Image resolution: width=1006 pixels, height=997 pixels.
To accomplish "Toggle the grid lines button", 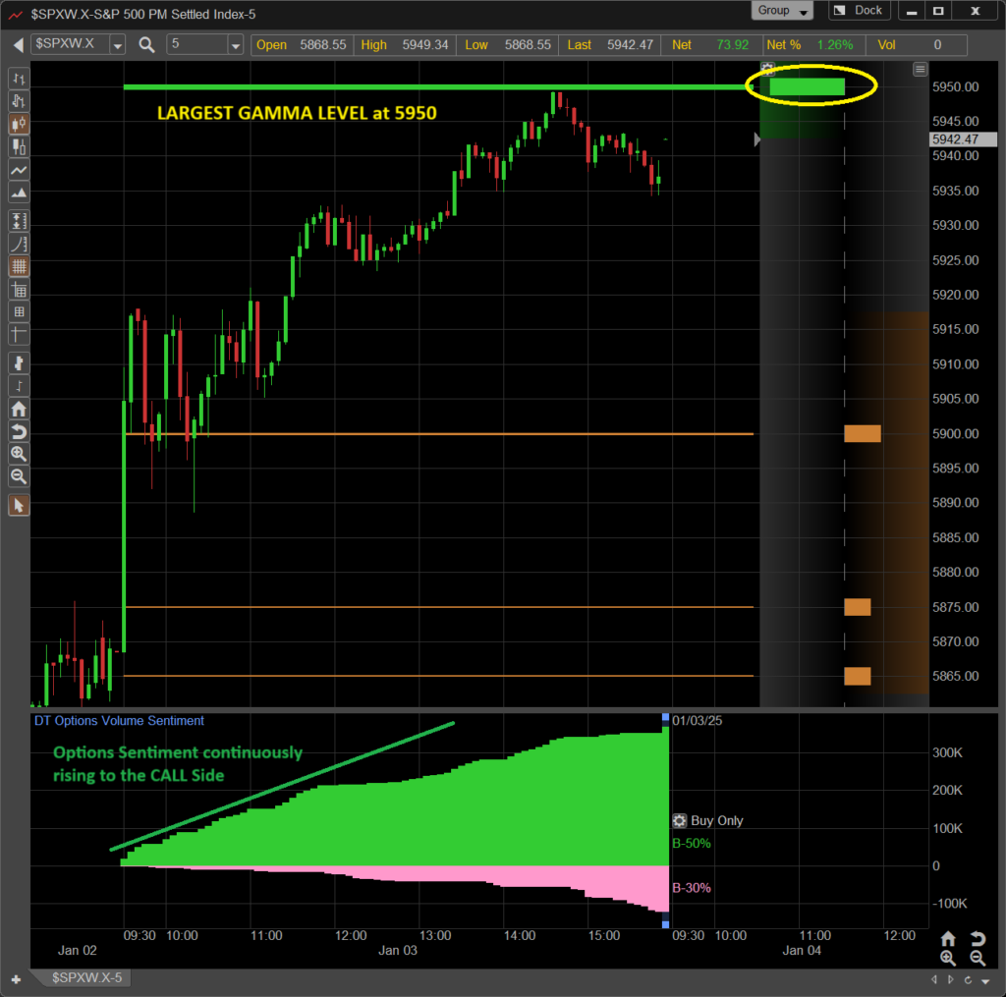I will (x=19, y=266).
